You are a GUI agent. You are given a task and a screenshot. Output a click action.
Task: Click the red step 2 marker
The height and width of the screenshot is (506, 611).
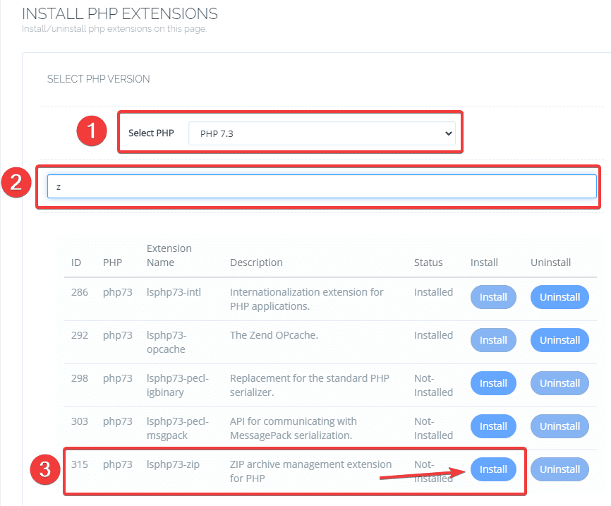tap(16, 183)
